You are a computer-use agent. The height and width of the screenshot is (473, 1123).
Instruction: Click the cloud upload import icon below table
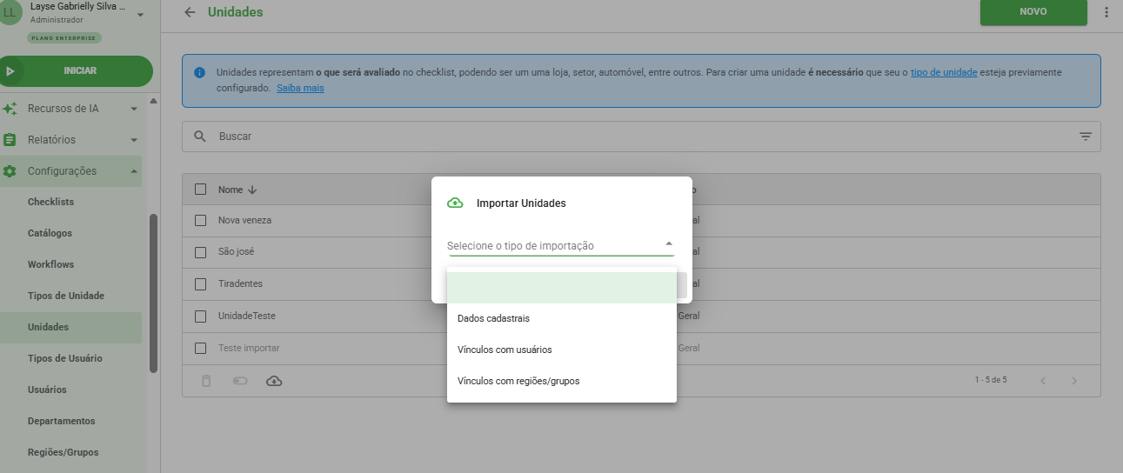[274, 381]
